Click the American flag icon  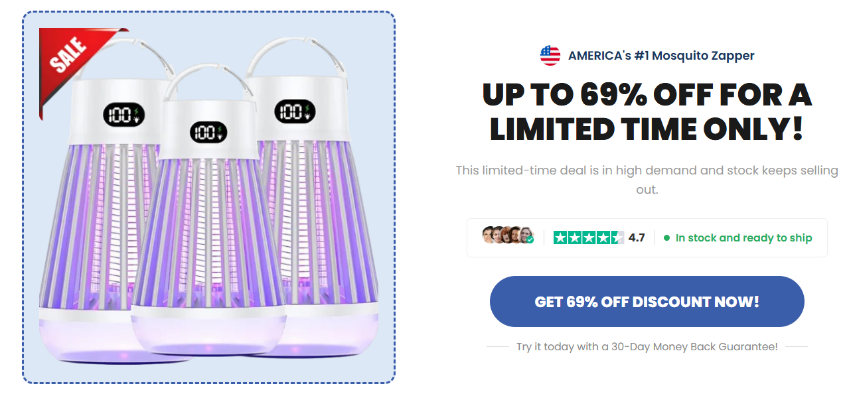point(550,56)
